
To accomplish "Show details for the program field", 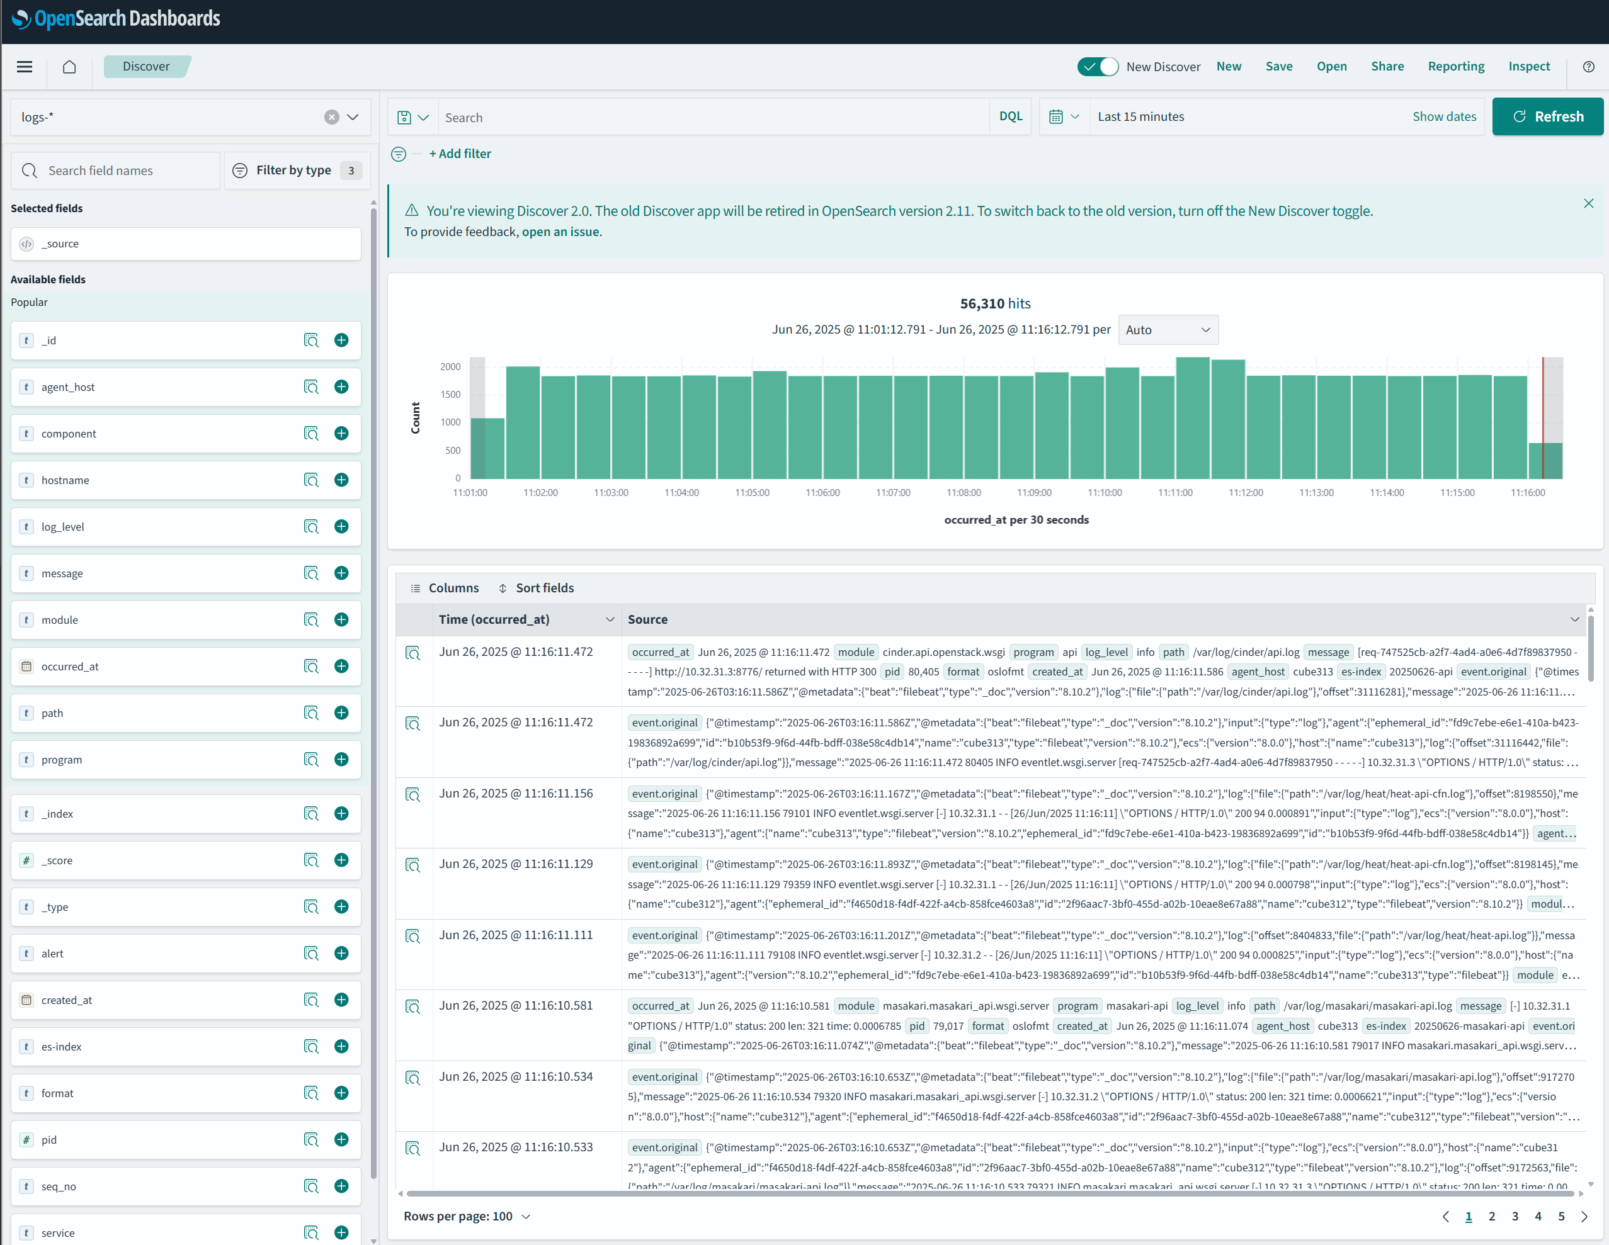I will coord(311,760).
